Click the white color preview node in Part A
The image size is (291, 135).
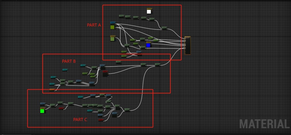(149, 11)
